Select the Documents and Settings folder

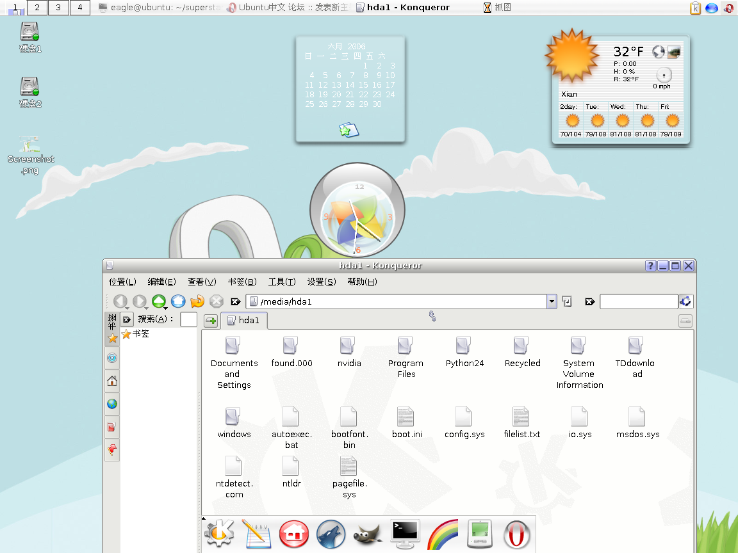pyautogui.click(x=234, y=362)
